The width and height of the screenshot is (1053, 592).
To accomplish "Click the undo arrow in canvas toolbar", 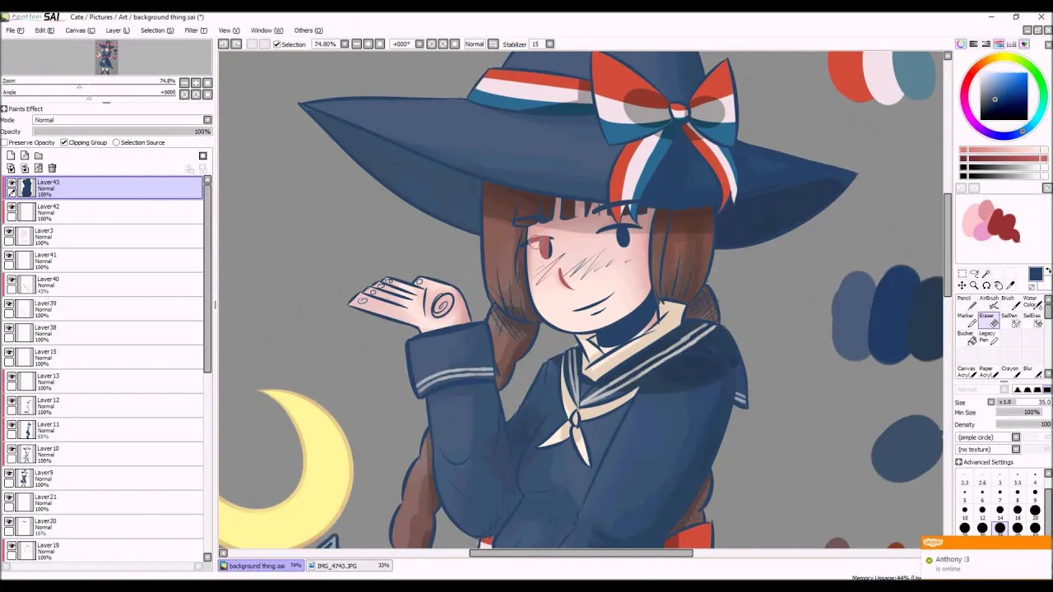I will [x=224, y=44].
